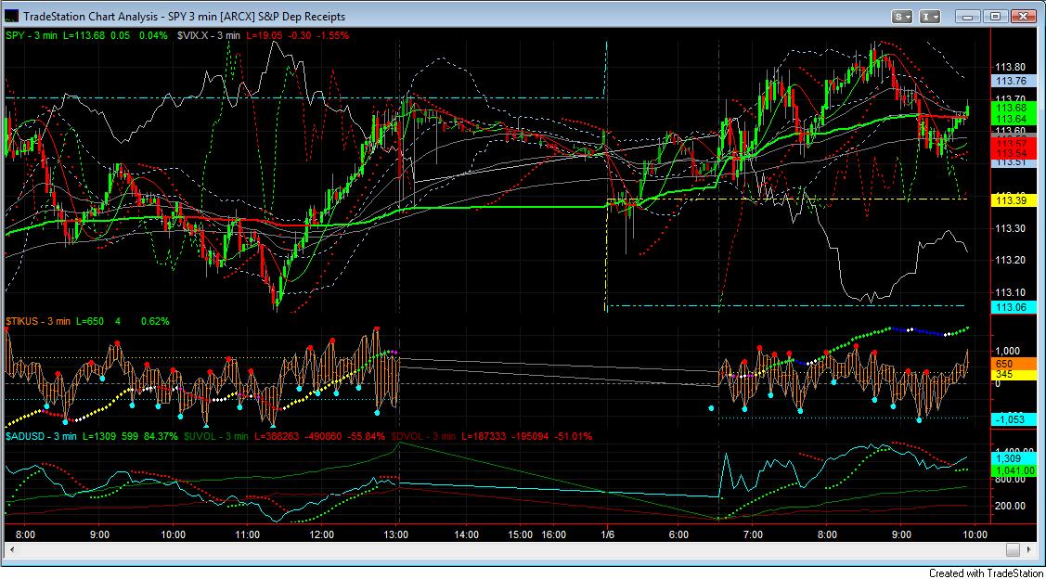The width and height of the screenshot is (1046, 579).
Task: Select the '$TIKUS - 3 min' label
Action: click(x=38, y=321)
